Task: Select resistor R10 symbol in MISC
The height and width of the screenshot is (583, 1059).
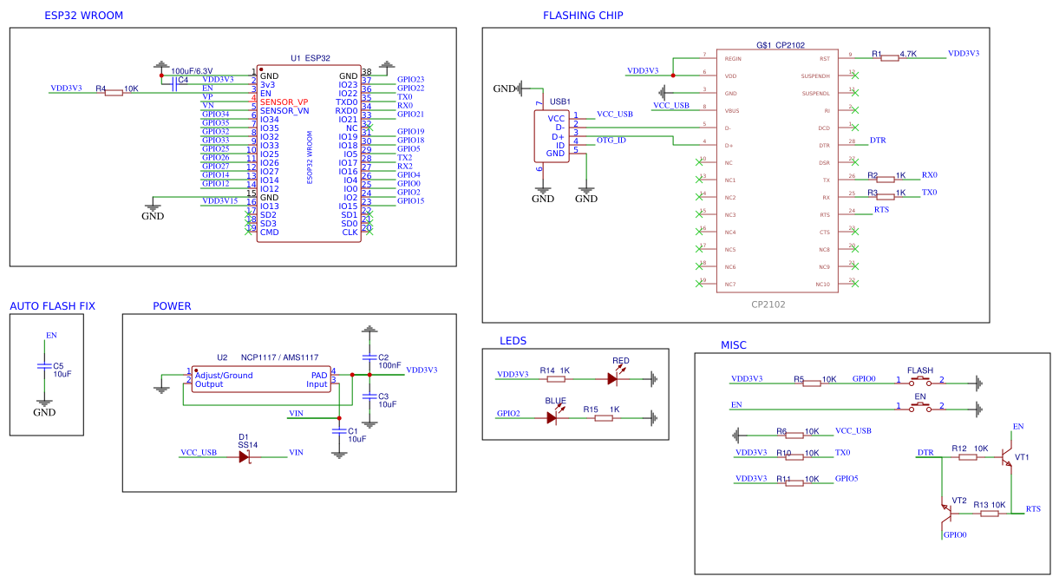Action: [x=794, y=456]
